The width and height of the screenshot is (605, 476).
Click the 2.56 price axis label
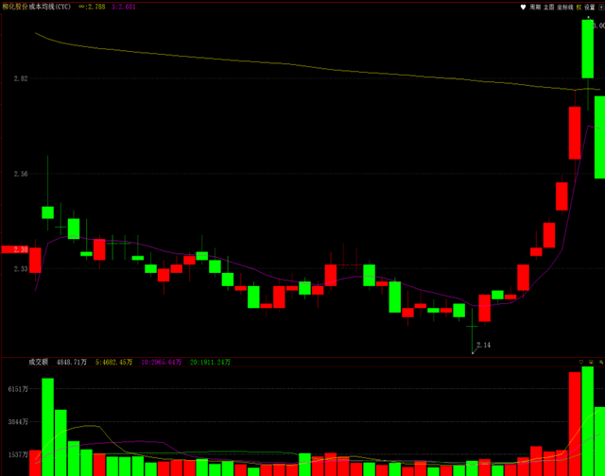[21, 174]
